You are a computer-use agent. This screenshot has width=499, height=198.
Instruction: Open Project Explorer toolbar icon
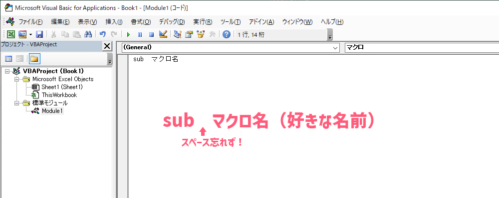(x=178, y=34)
